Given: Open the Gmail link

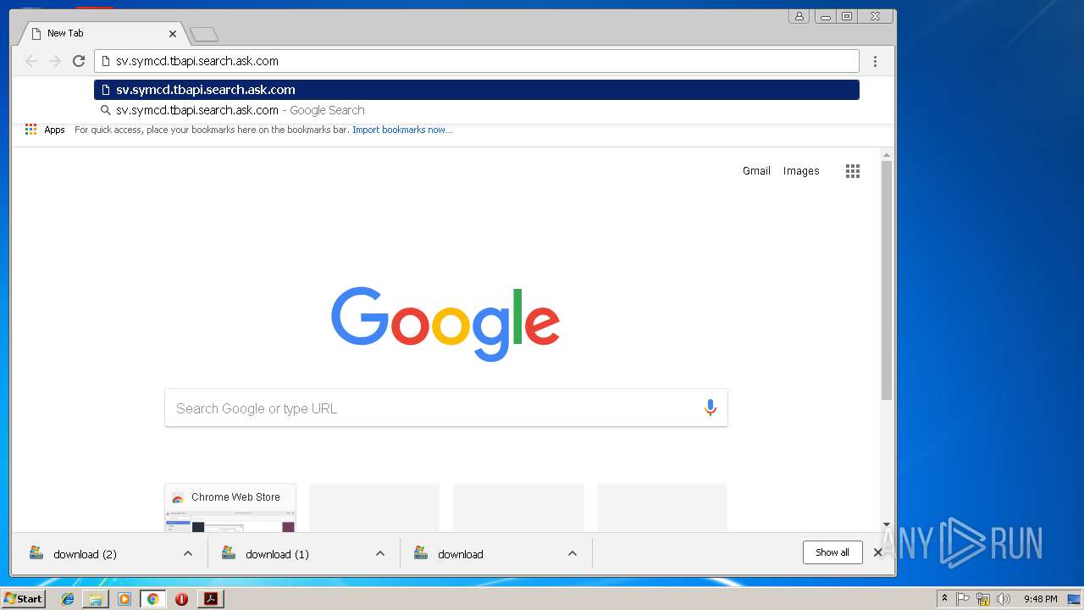Looking at the screenshot, I should 756,171.
